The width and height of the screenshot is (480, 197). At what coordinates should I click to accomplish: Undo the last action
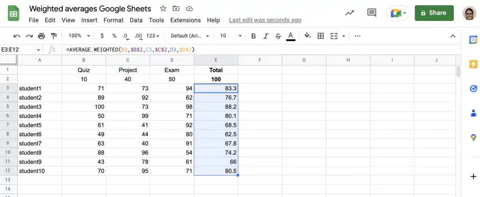click(17, 36)
